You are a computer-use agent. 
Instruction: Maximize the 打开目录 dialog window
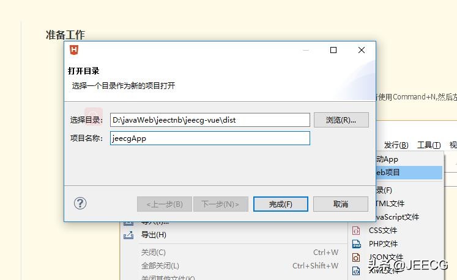(333, 50)
